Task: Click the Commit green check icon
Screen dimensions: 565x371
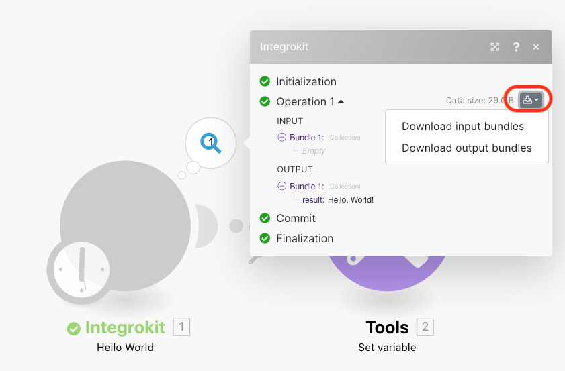Action: coord(265,218)
